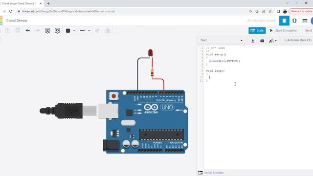The image size is (313, 176).
Task: Click the wire type line icon
Action: [83, 30]
